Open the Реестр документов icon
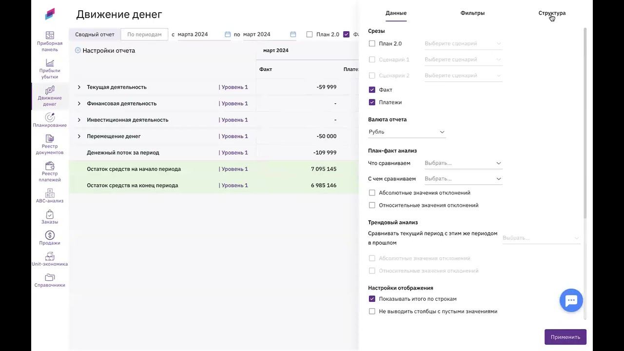The width and height of the screenshot is (624, 351). click(x=50, y=139)
